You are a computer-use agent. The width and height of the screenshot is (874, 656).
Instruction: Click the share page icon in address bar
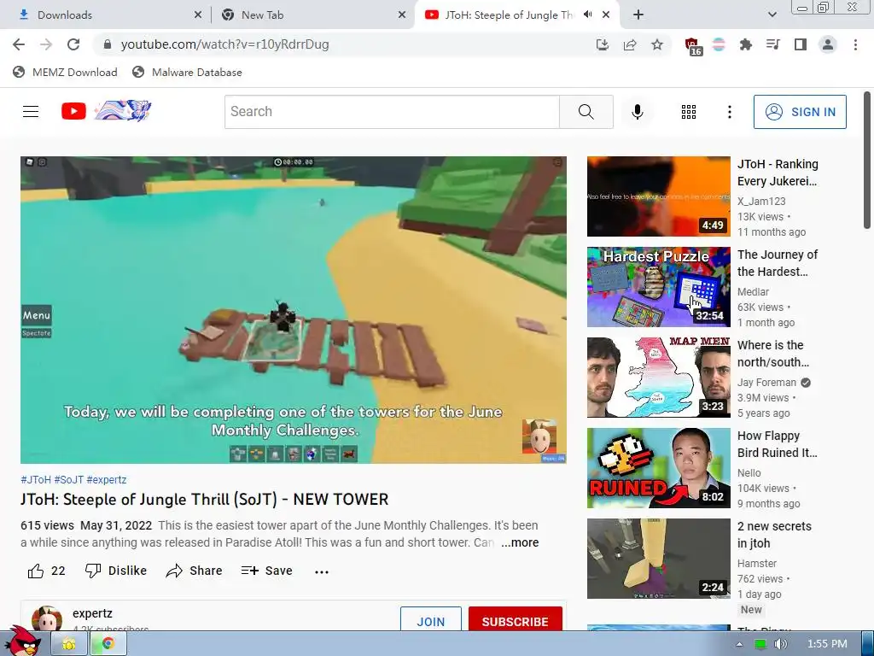pos(630,44)
